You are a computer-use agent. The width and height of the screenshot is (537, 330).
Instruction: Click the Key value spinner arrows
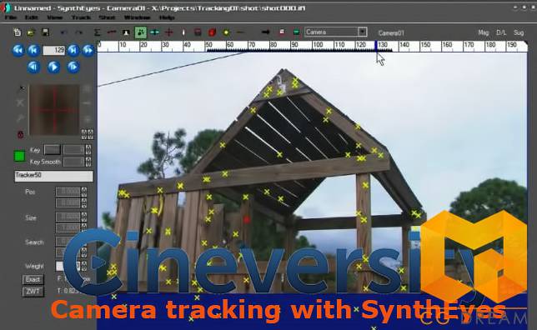(x=88, y=150)
